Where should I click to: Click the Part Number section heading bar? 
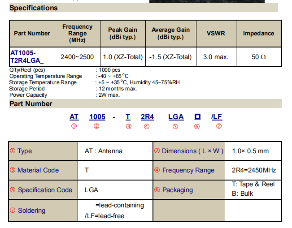coord(146,103)
